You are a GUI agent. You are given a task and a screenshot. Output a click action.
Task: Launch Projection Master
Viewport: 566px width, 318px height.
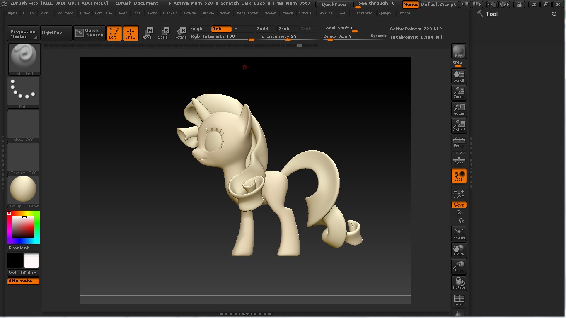click(x=23, y=33)
